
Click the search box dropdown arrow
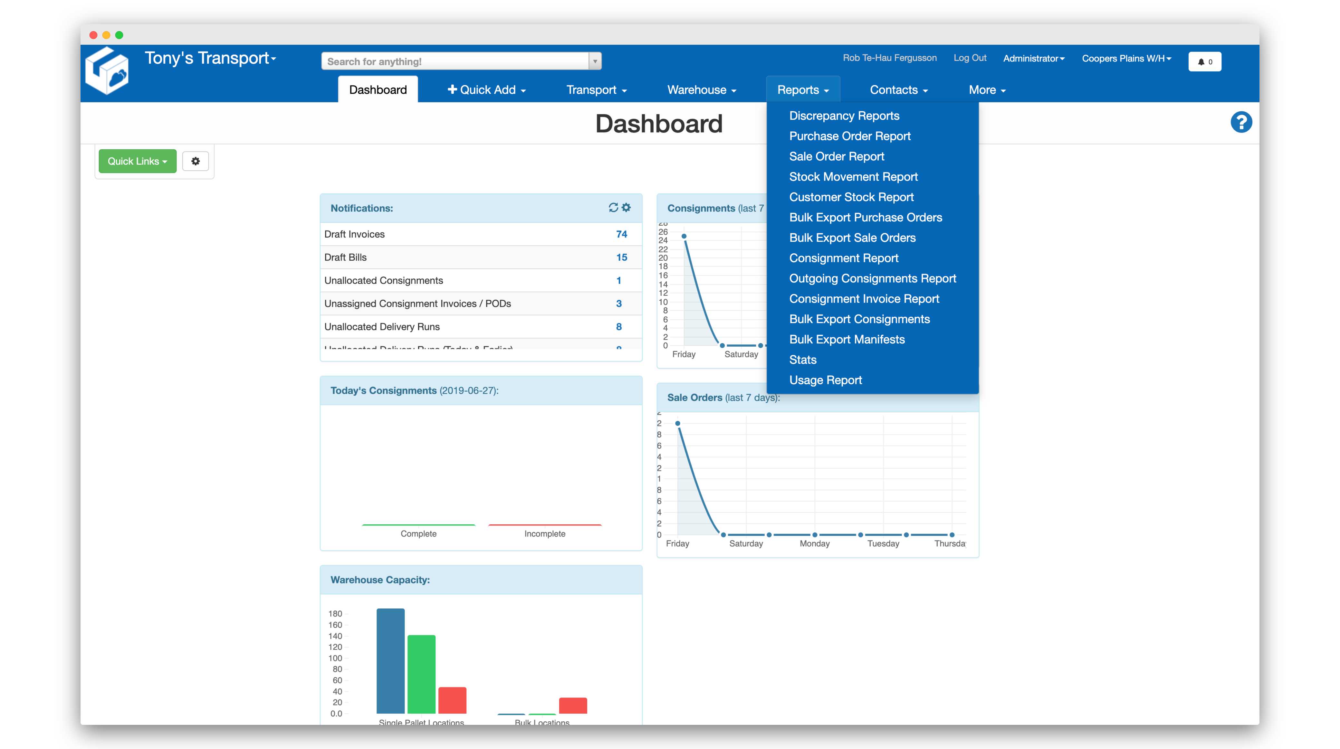point(595,61)
